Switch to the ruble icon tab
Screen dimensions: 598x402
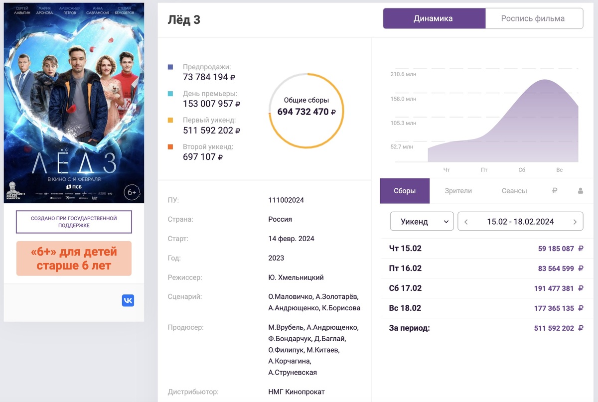[555, 191]
